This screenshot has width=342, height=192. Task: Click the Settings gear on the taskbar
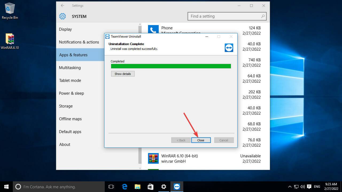point(164,187)
